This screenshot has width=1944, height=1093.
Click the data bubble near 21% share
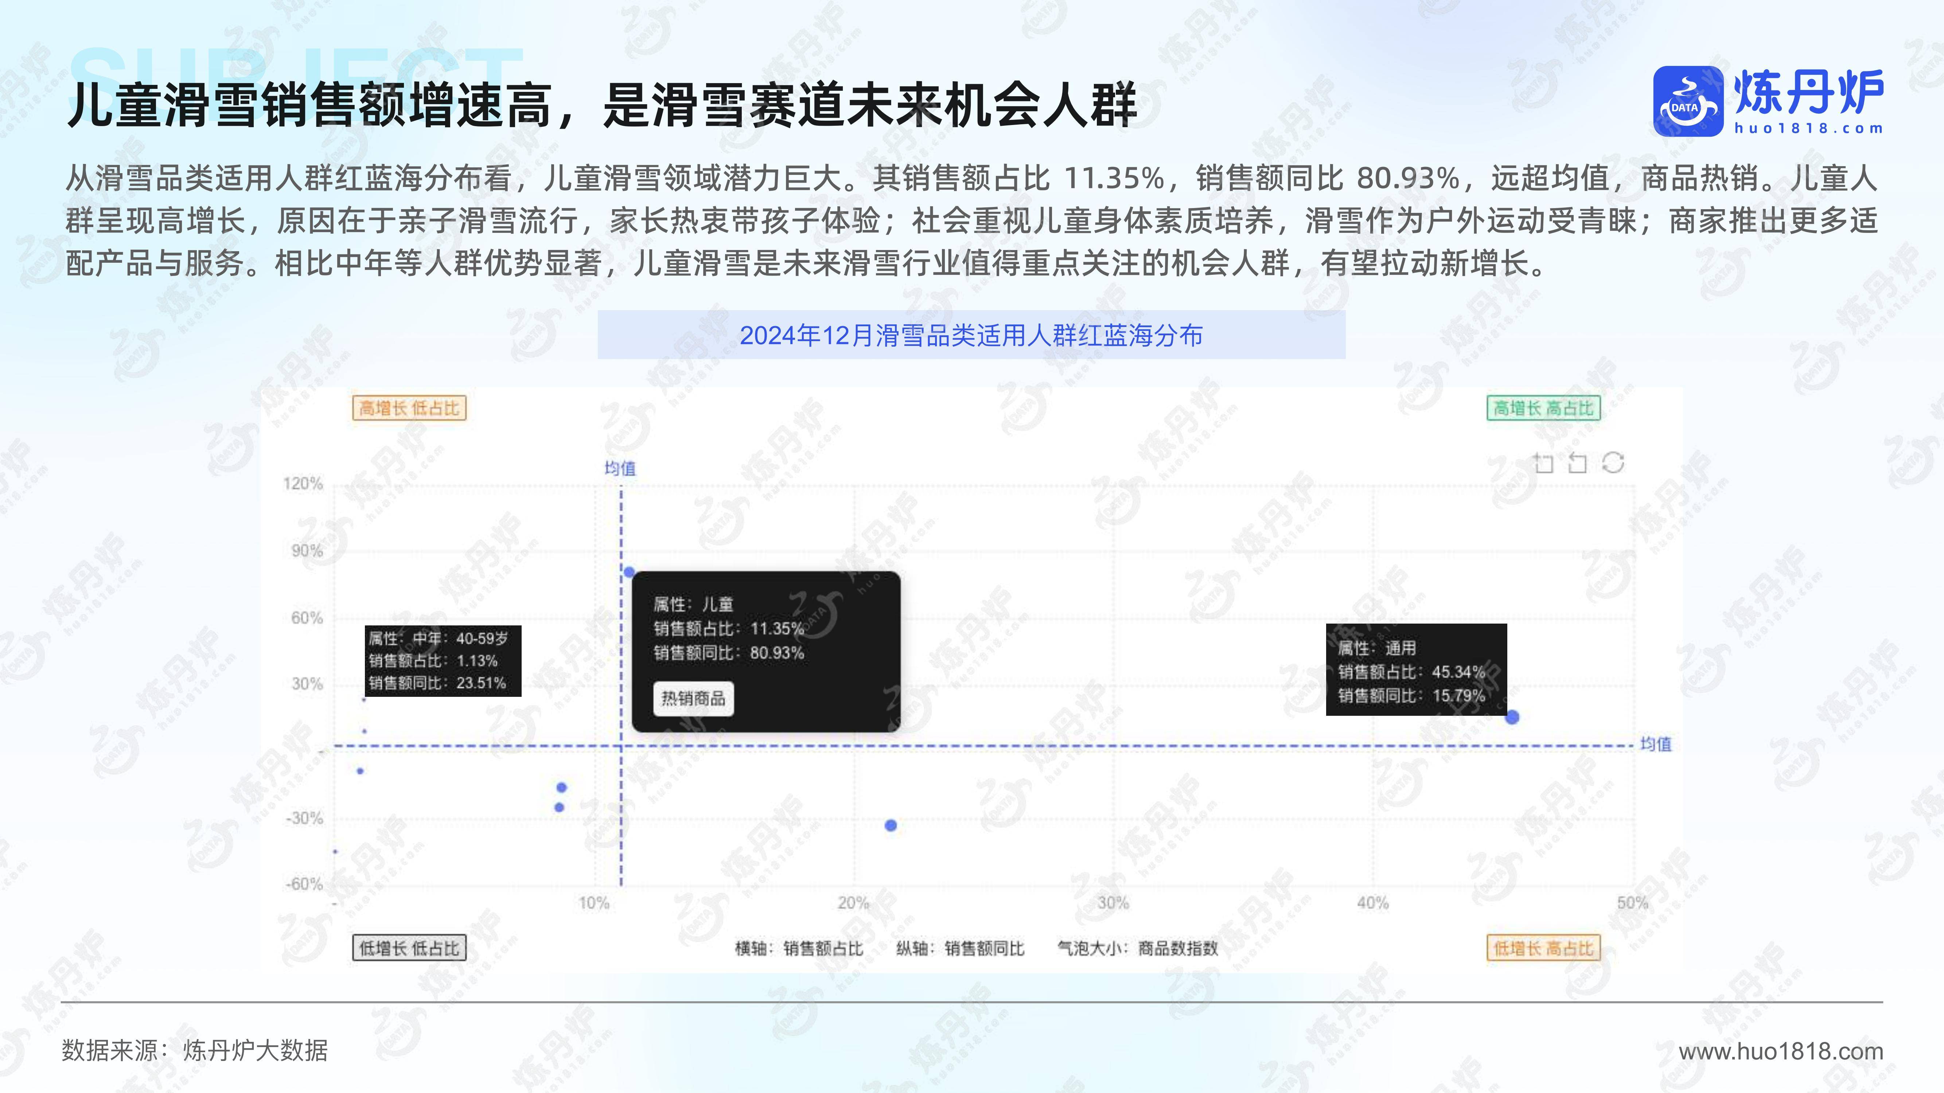tap(891, 825)
